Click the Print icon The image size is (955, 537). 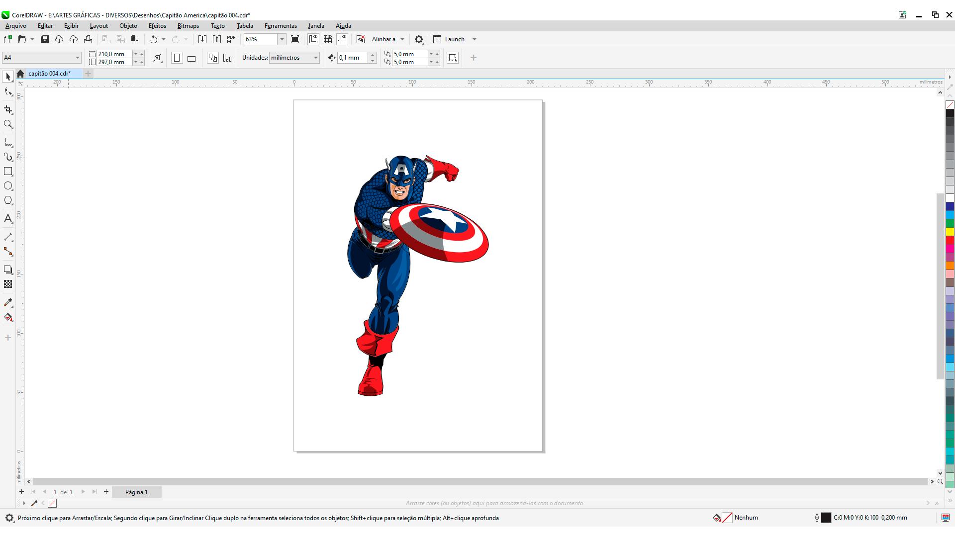pyautogui.click(x=88, y=39)
